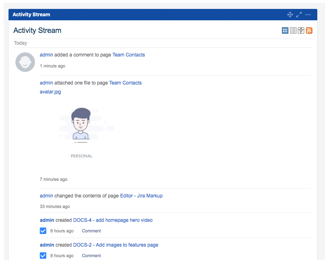This screenshot has width=325, height=260.
Task: Open admin link in comment activity
Action: [x=46, y=55]
